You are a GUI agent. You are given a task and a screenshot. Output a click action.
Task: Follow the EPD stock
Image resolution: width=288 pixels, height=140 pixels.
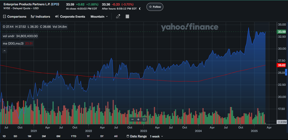click(x=155, y=7)
